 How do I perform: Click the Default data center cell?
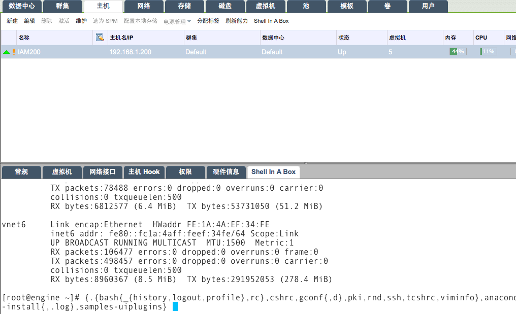tap(272, 52)
